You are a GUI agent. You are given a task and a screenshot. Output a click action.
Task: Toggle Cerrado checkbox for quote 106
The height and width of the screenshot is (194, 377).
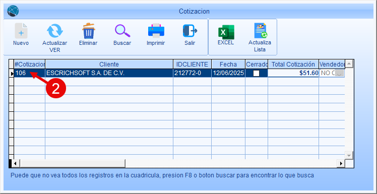point(257,74)
